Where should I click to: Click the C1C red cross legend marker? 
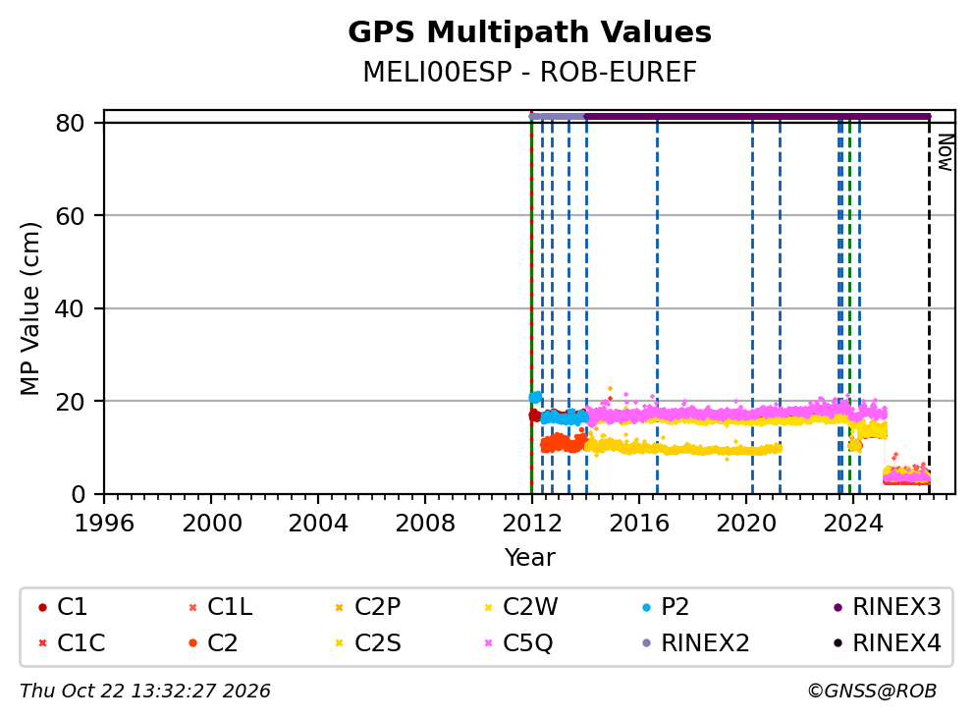[42, 642]
